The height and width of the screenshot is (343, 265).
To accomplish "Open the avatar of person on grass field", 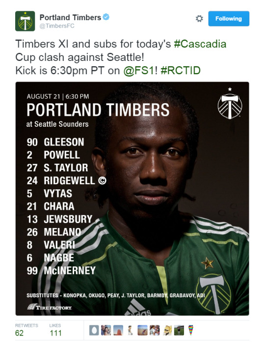I will (179, 330).
